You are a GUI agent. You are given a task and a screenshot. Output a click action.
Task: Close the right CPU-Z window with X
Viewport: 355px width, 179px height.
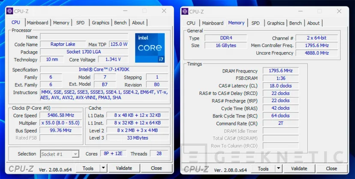tap(339, 11)
